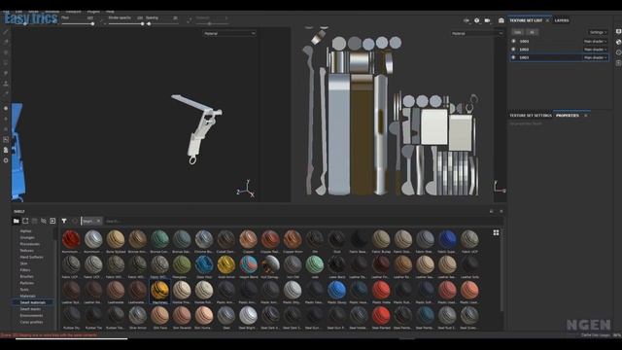Select the Copper smart material thumbnail
The width and height of the screenshot is (622, 350).
click(x=249, y=242)
